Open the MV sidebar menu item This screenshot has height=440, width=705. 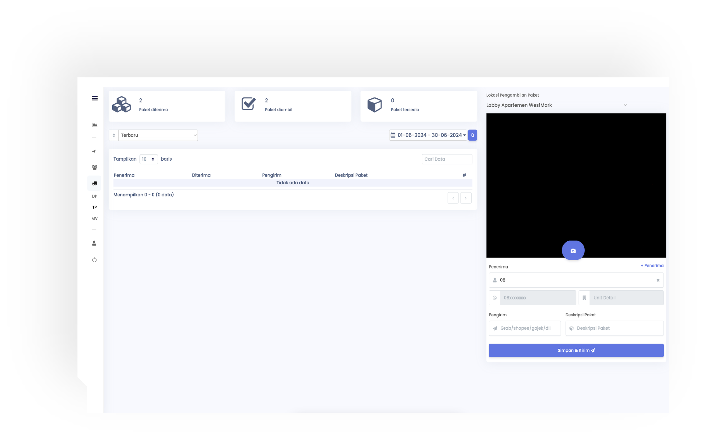click(x=94, y=218)
